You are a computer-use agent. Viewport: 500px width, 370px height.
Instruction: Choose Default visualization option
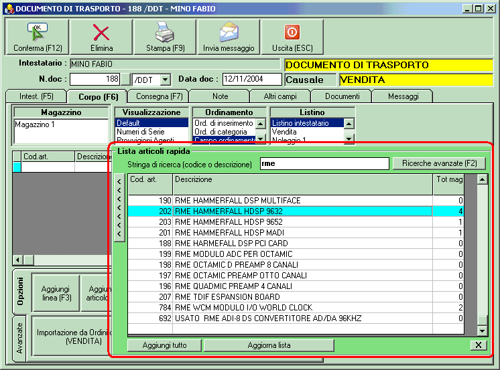click(x=151, y=123)
